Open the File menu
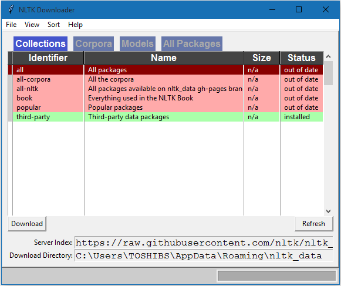Screen dimensions: 341x286 (11, 25)
